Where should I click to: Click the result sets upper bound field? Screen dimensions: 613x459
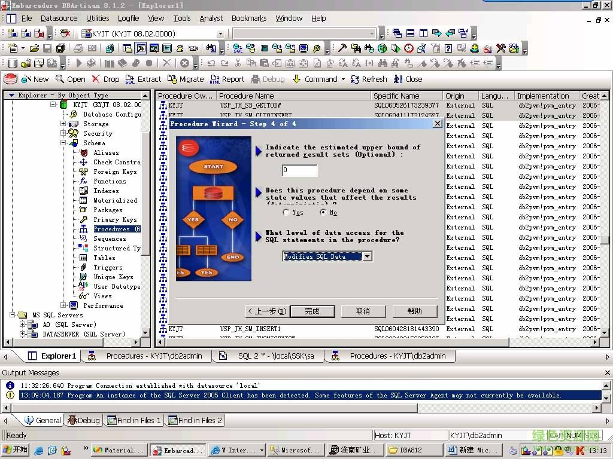(x=299, y=170)
